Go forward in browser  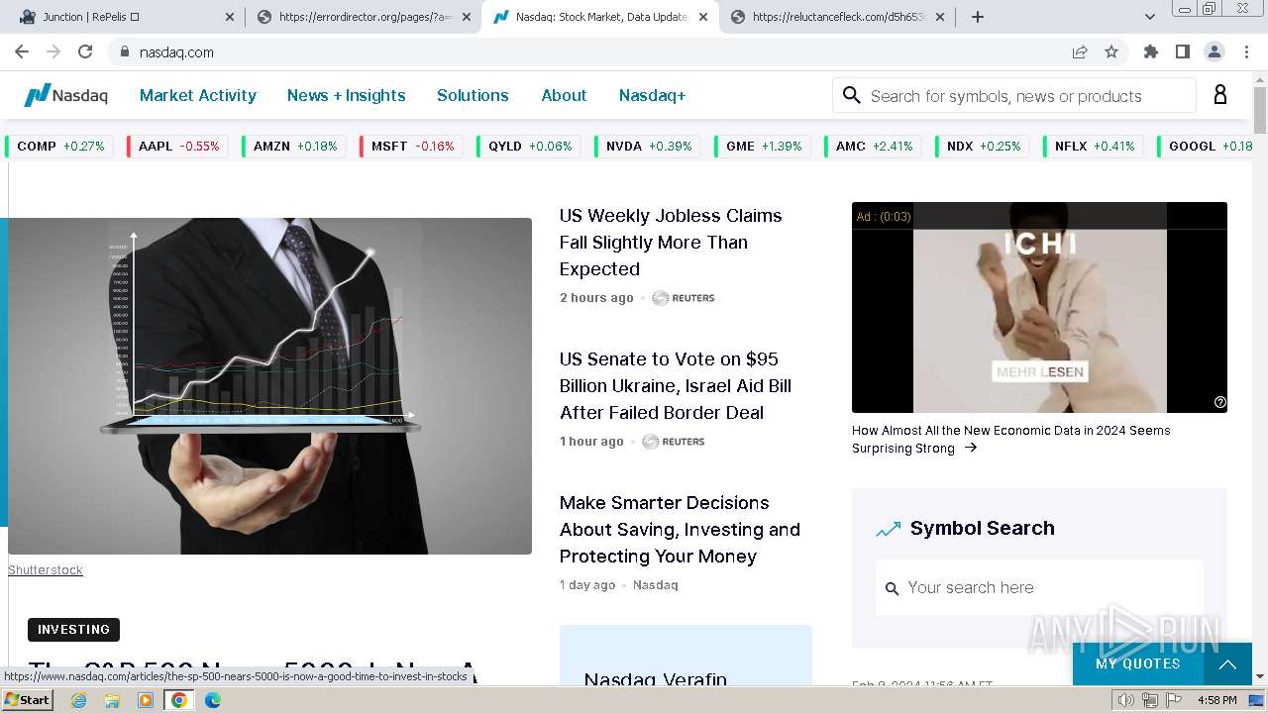(53, 51)
